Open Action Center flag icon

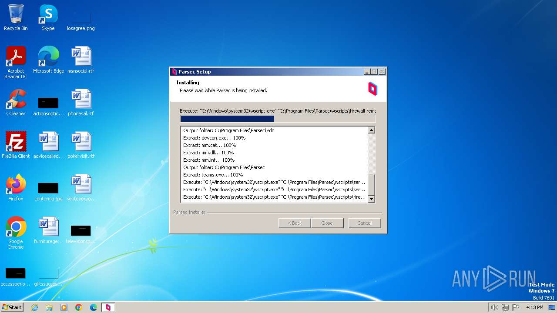tap(516, 307)
